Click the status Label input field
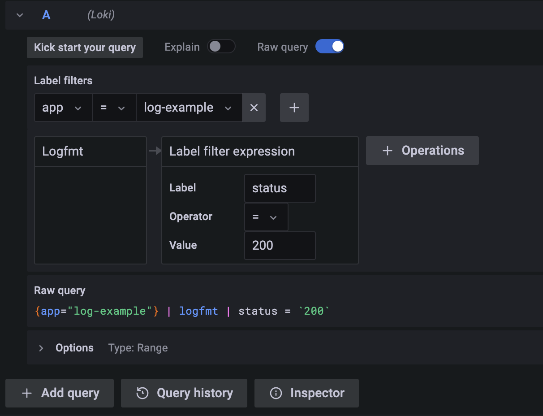 (280, 188)
